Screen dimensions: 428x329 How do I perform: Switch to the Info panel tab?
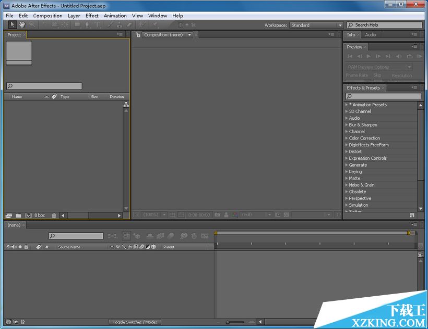point(351,34)
